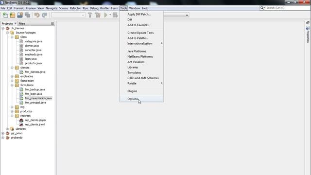Click the Undo toolbar icon
311x175 pixels.
click(x=37, y=15)
